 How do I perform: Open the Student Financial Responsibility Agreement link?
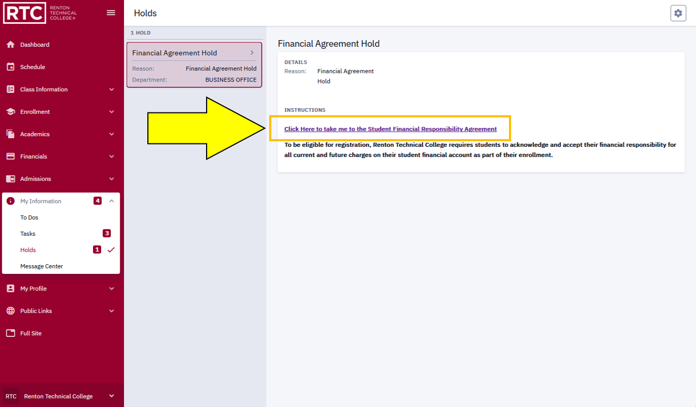click(390, 129)
